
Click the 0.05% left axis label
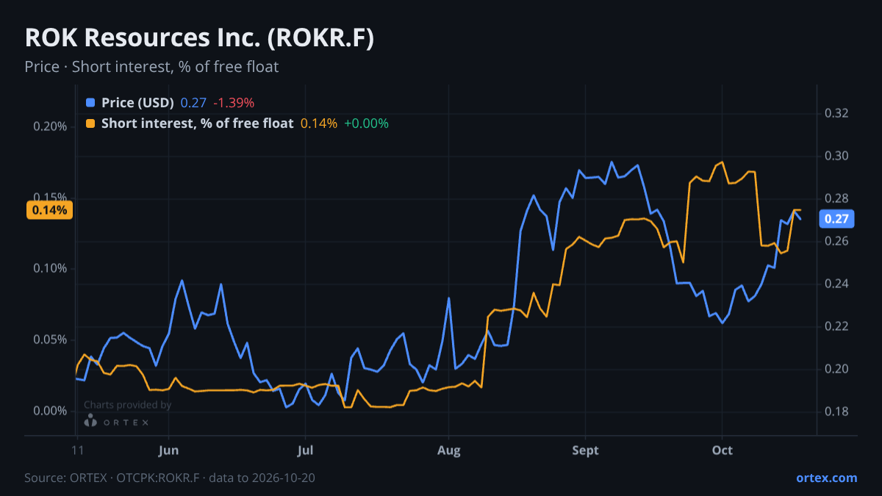pos(50,340)
